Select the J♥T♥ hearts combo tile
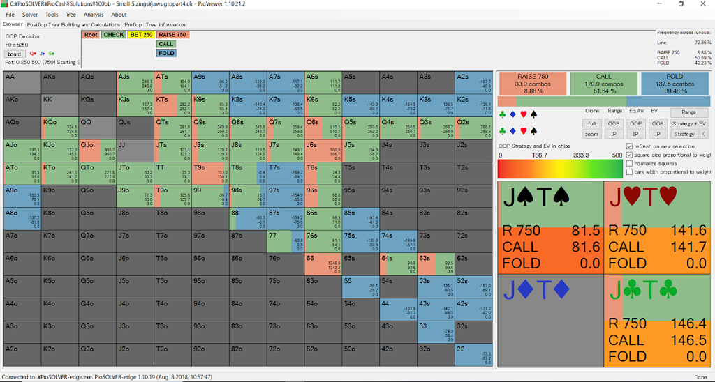Image resolution: width=715 pixels, height=382 pixels. [657, 227]
